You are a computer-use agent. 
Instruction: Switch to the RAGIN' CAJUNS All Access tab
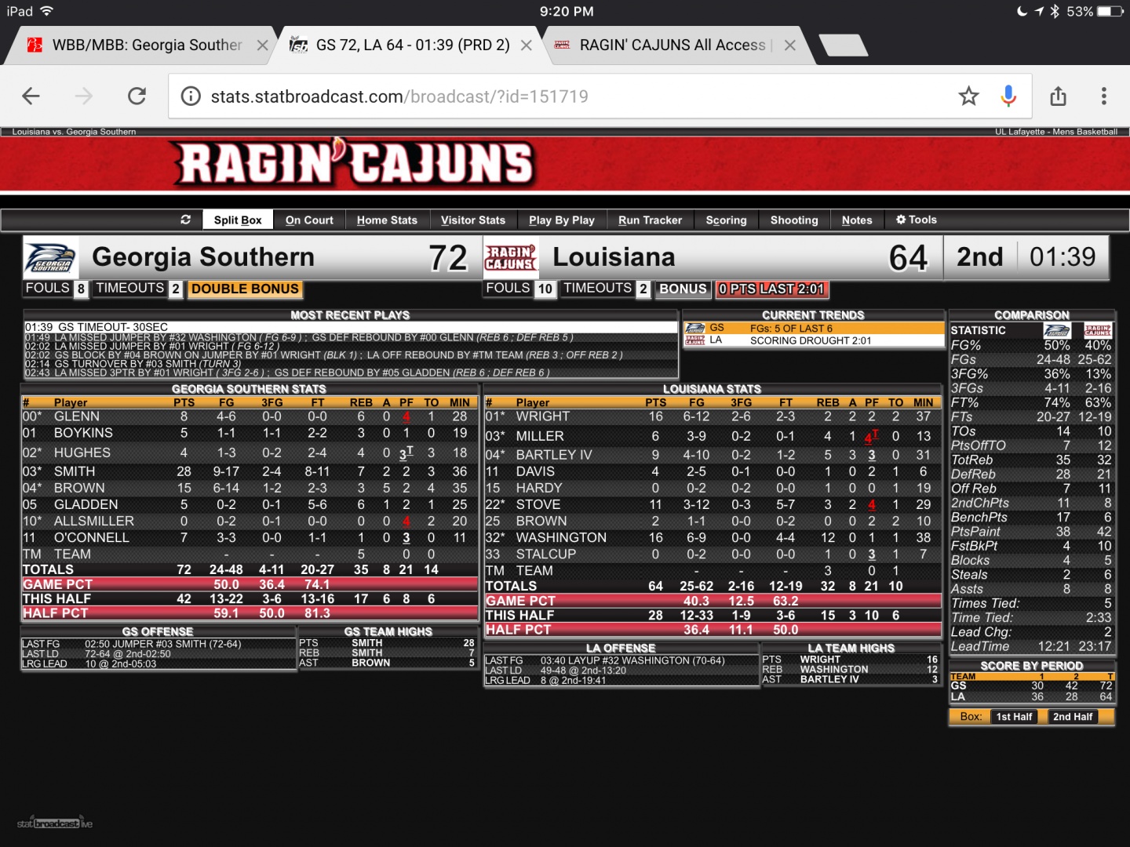672,45
